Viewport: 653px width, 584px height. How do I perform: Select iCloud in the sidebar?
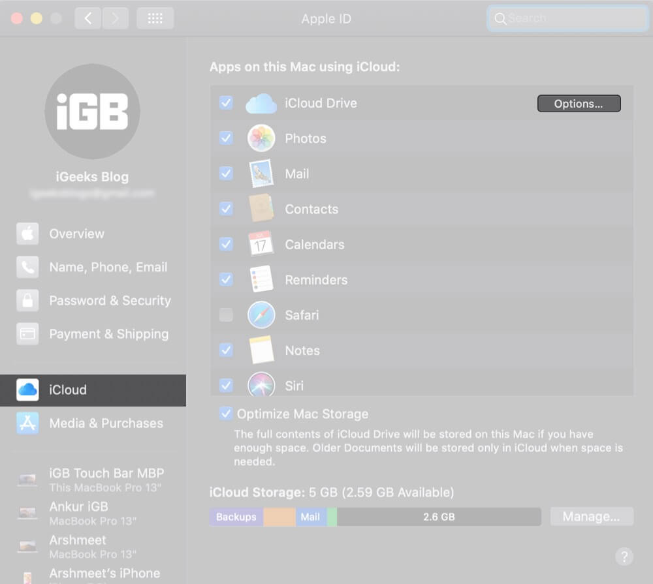93,390
